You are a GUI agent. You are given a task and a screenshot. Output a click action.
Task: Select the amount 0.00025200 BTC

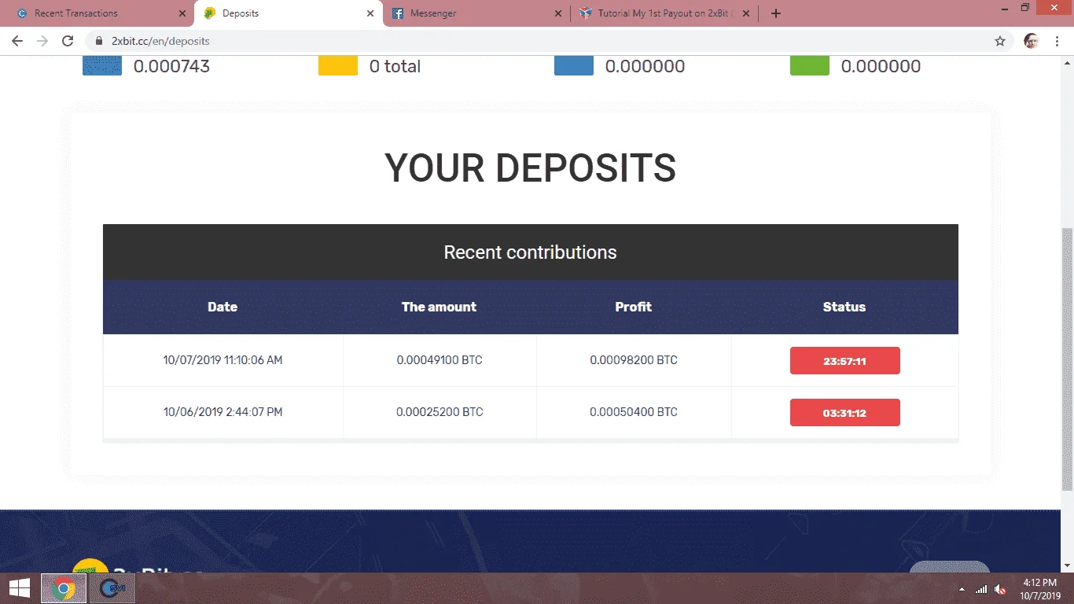click(440, 412)
